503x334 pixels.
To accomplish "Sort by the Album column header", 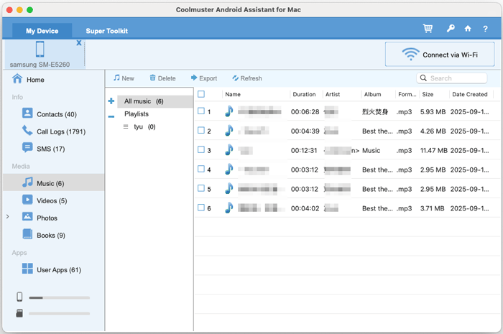I will pyautogui.click(x=372, y=95).
